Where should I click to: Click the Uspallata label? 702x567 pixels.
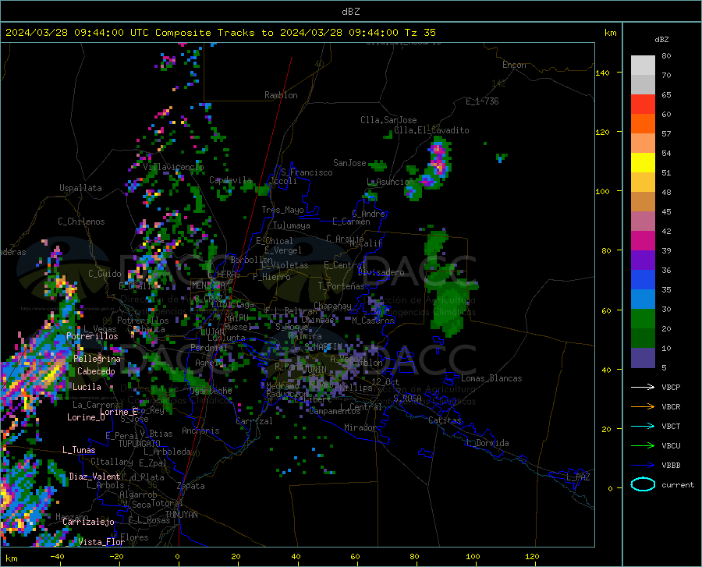80,188
